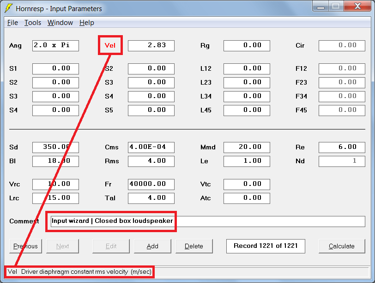This screenshot has height=283, width=375.
Task: Select the Sd field showing 350.00
Action: [55, 148]
